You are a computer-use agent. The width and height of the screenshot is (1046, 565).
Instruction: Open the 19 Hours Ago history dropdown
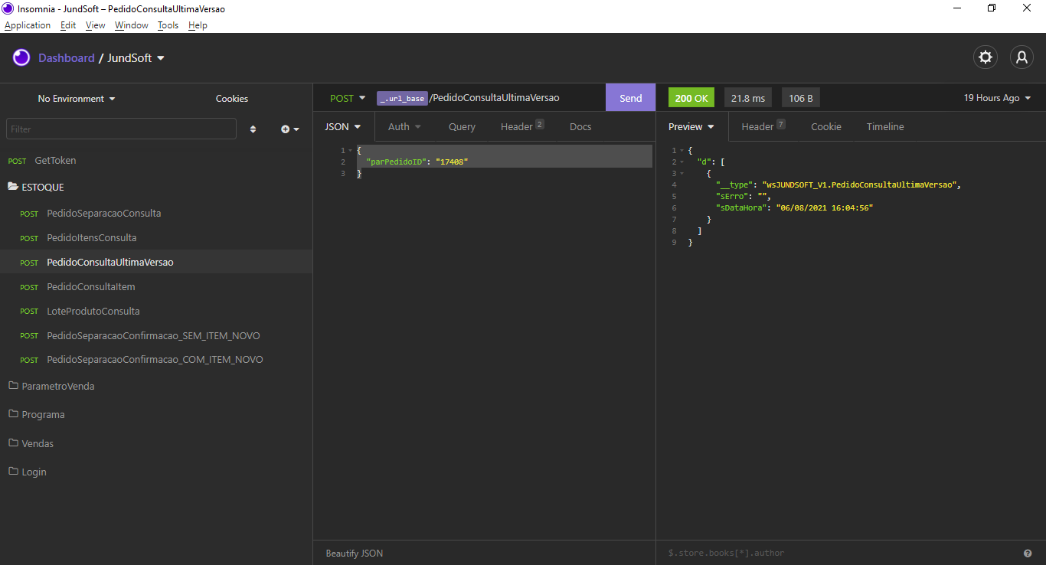tap(997, 98)
